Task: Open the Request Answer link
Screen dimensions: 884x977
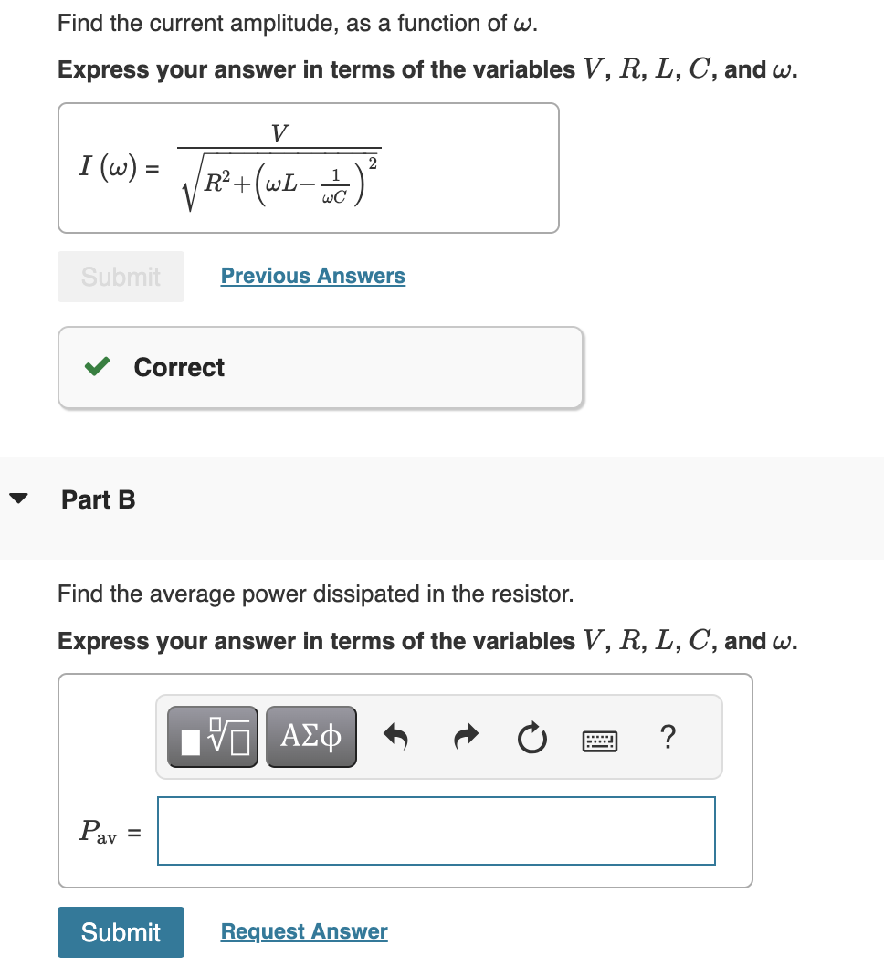Action: pos(303,930)
